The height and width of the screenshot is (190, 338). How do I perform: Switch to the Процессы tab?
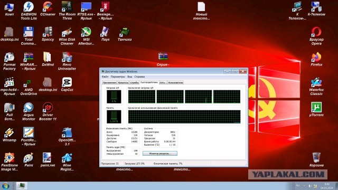(x=123, y=82)
